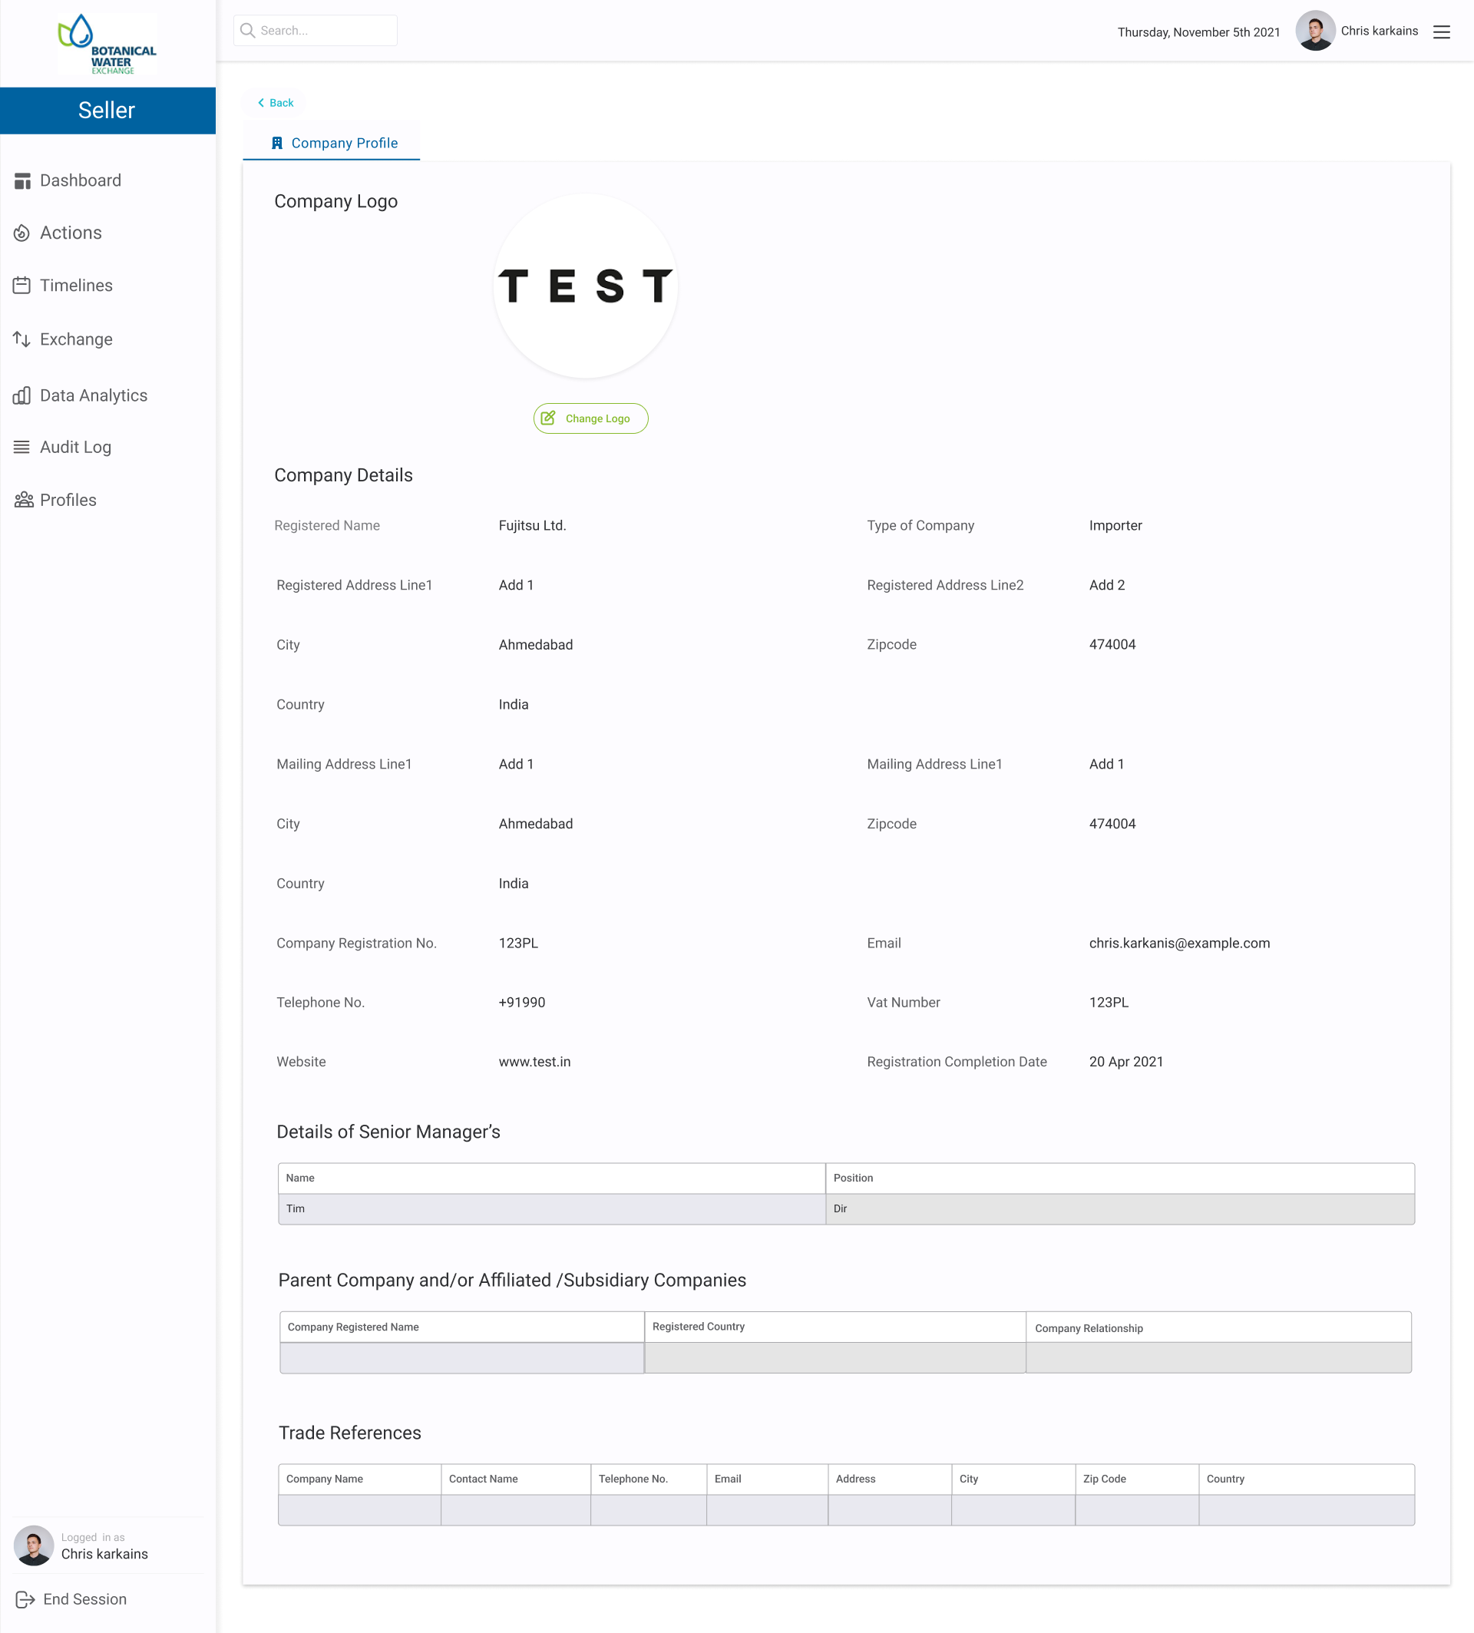Image resolution: width=1474 pixels, height=1633 pixels.
Task: Click the Botanical Water Exchange logo
Action: tap(107, 44)
